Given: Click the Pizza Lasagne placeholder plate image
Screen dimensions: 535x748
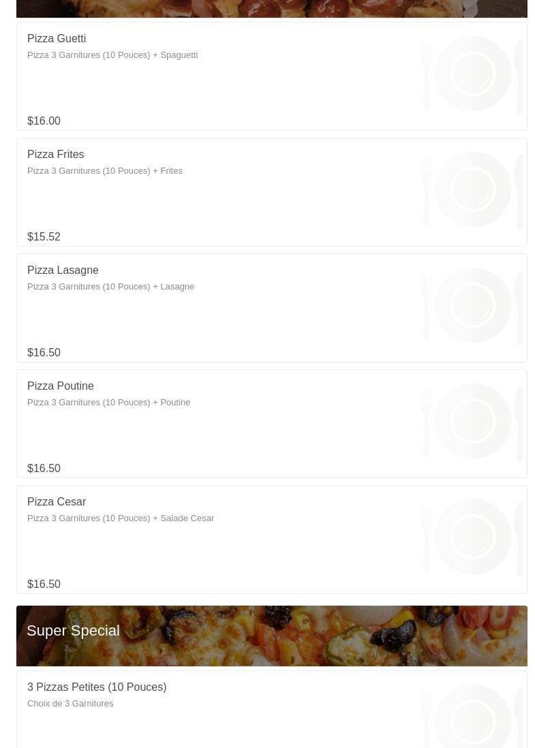Looking at the screenshot, I should pos(472,305).
